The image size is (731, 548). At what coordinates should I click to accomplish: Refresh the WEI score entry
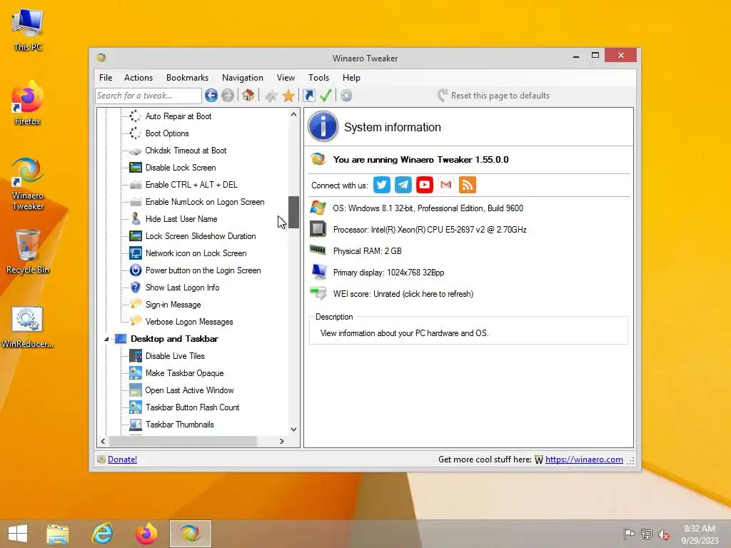click(403, 294)
